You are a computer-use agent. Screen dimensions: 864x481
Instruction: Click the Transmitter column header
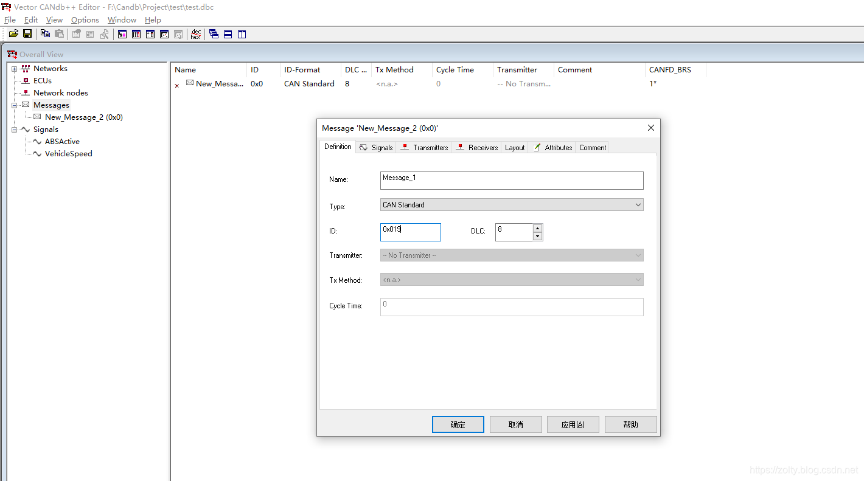pyautogui.click(x=523, y=70)
